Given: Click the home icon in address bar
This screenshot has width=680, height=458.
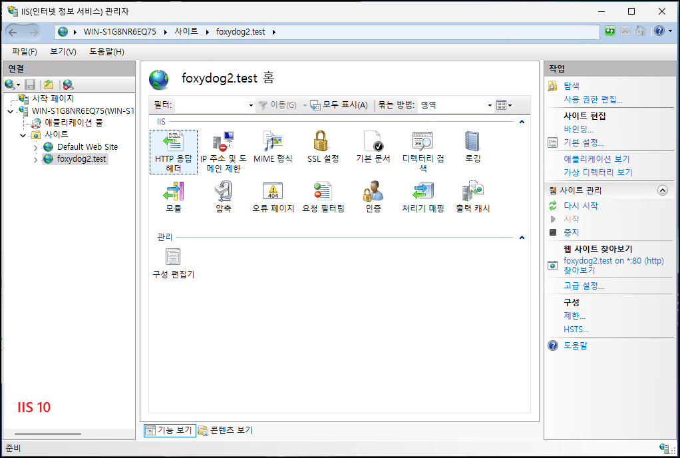Looking at the screenshot, I should click(x=641, y=31).
